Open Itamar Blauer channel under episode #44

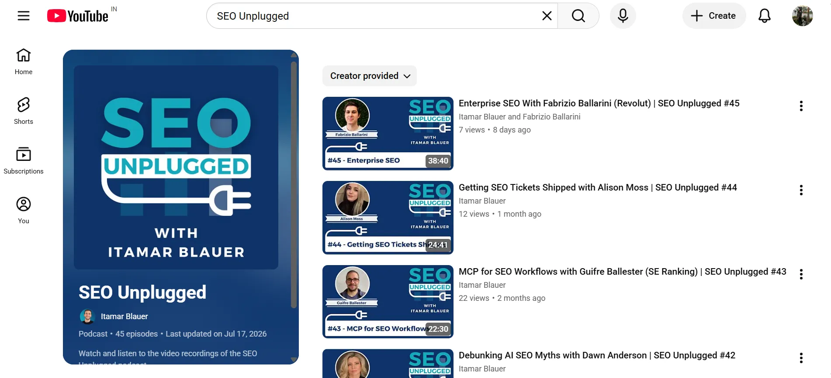482,201
